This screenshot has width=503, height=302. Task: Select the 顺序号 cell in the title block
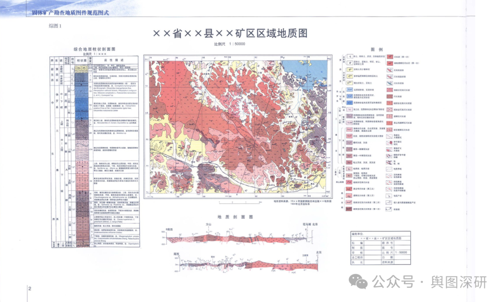pos(387,243)
